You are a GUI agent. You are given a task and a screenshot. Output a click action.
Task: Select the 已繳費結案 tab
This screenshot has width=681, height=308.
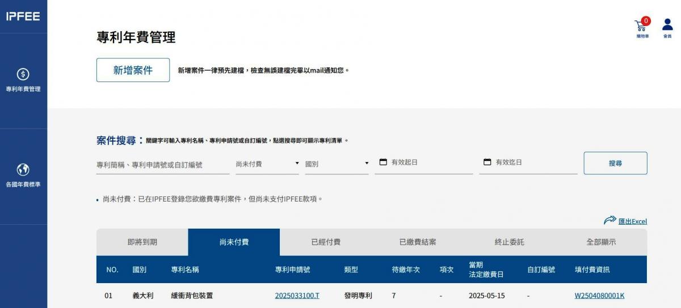point(418,242)
